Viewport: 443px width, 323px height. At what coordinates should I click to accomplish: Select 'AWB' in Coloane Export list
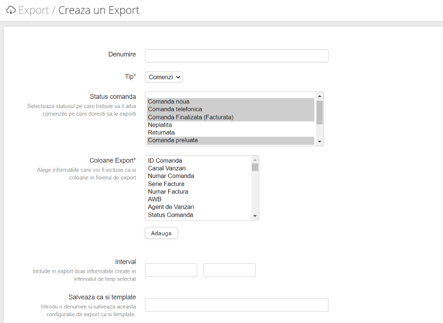tap(155, 199)
